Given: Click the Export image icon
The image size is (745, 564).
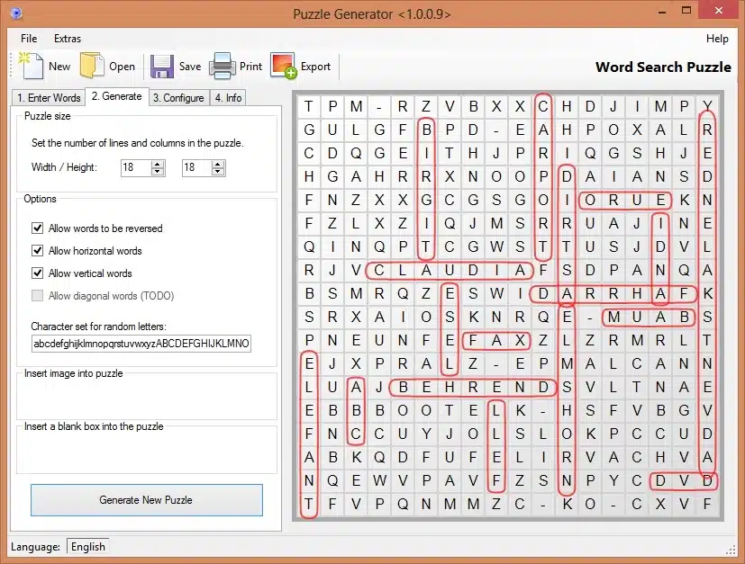Looking at the screenshot, I should pos(284,66).
